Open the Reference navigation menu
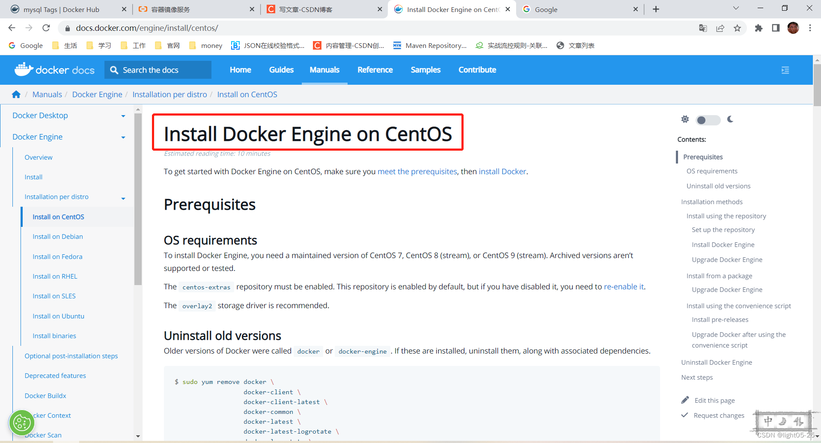This screenshot has height=443, width=821. [375, 69]
